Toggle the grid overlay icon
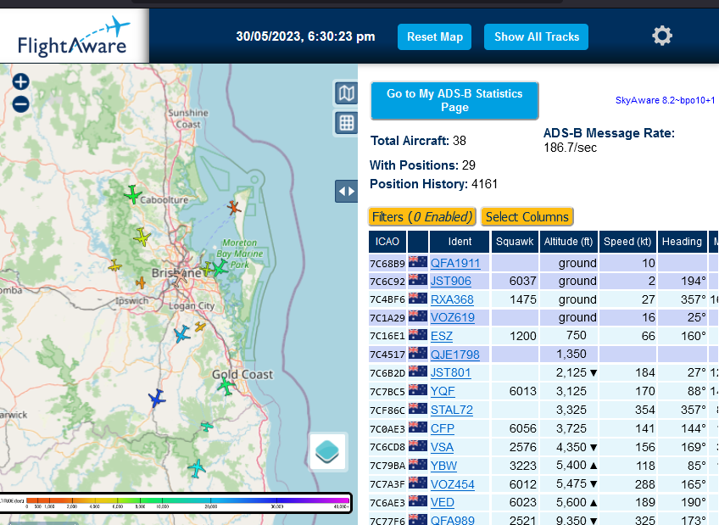Viewport: 719px width, 525px height. coord(346,123)
